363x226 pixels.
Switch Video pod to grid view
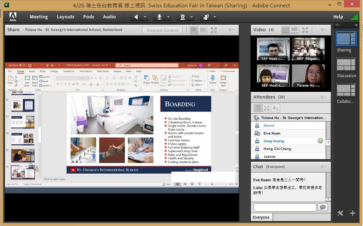coord(285,30)
